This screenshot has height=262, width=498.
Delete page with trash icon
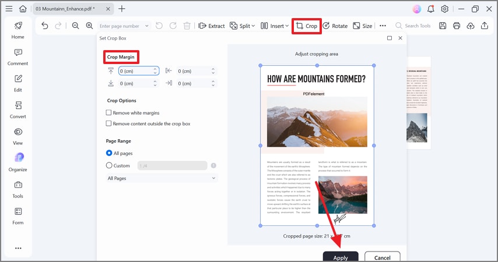point(187,26)
